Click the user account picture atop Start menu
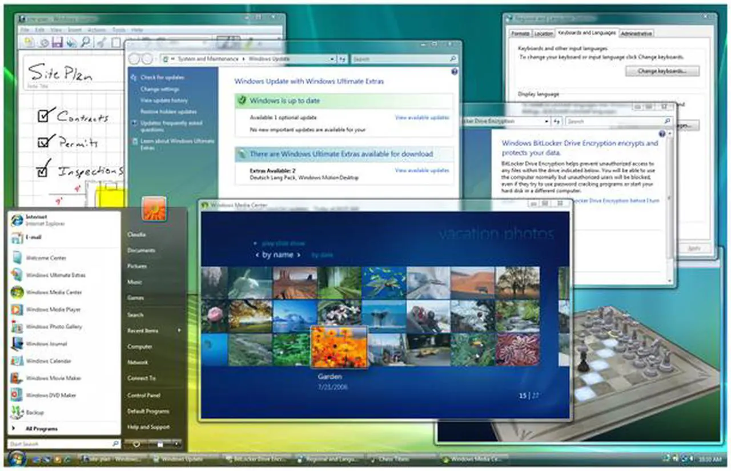Viewport: 731px width, 471px height. [x=154, y=209]
